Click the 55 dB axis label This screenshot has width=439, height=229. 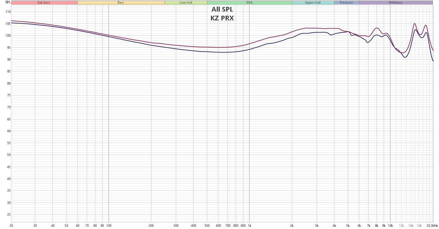click(9, 143)
